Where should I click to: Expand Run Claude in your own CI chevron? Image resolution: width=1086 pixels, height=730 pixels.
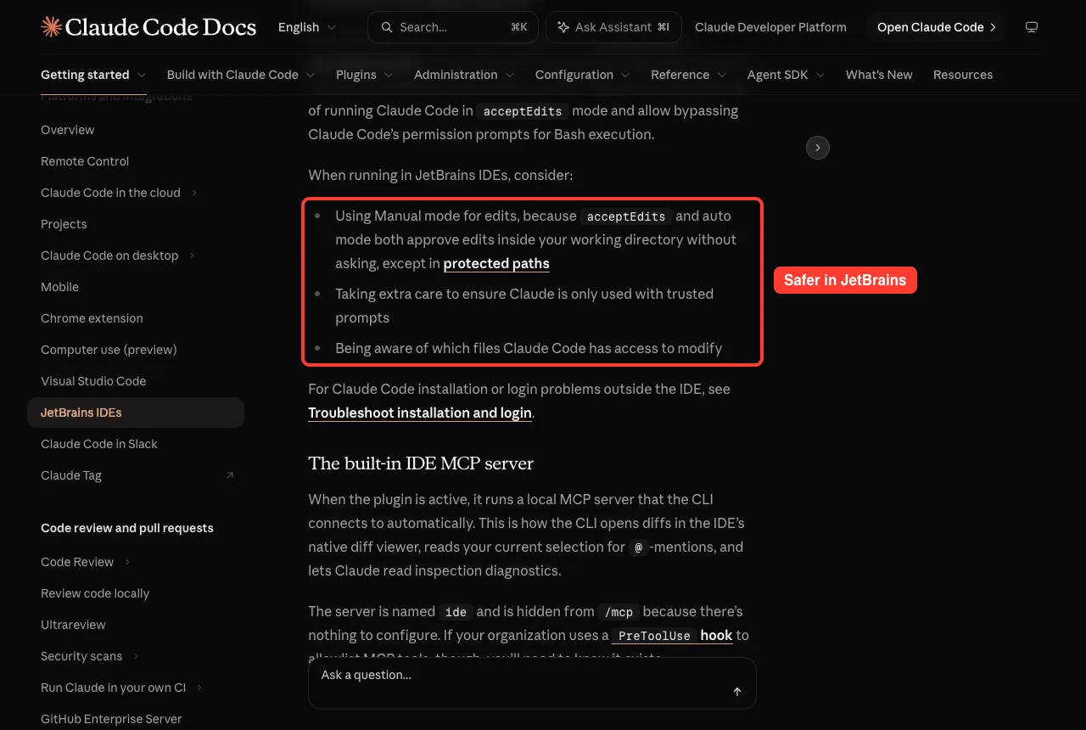[x=199, y=688]
